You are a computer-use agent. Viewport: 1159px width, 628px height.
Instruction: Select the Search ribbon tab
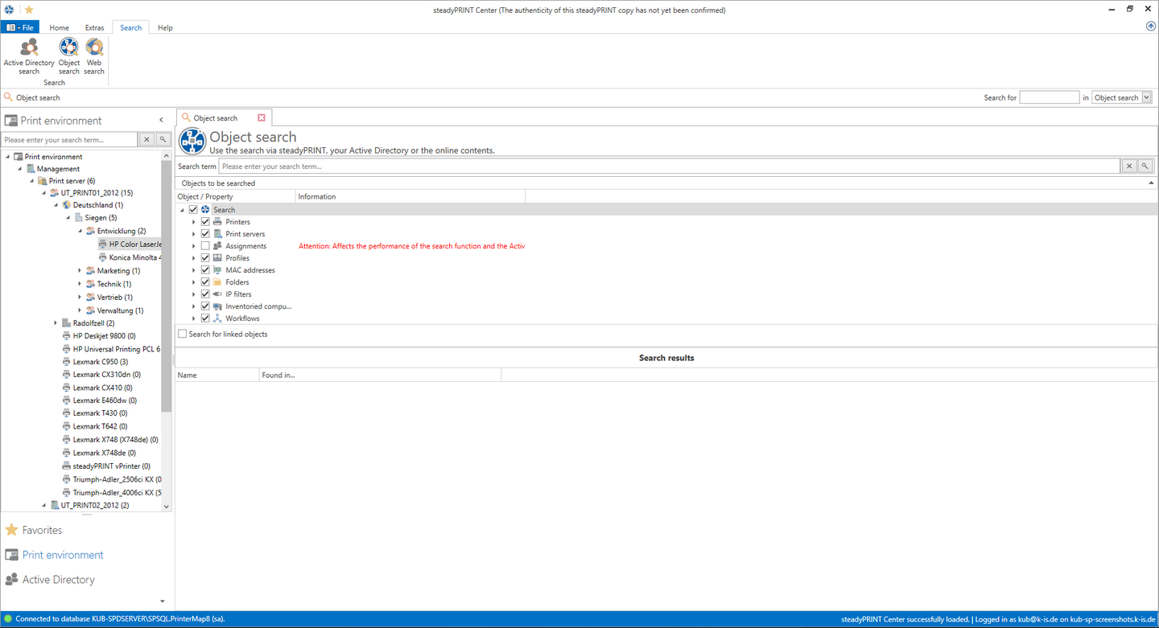(130, 27)
